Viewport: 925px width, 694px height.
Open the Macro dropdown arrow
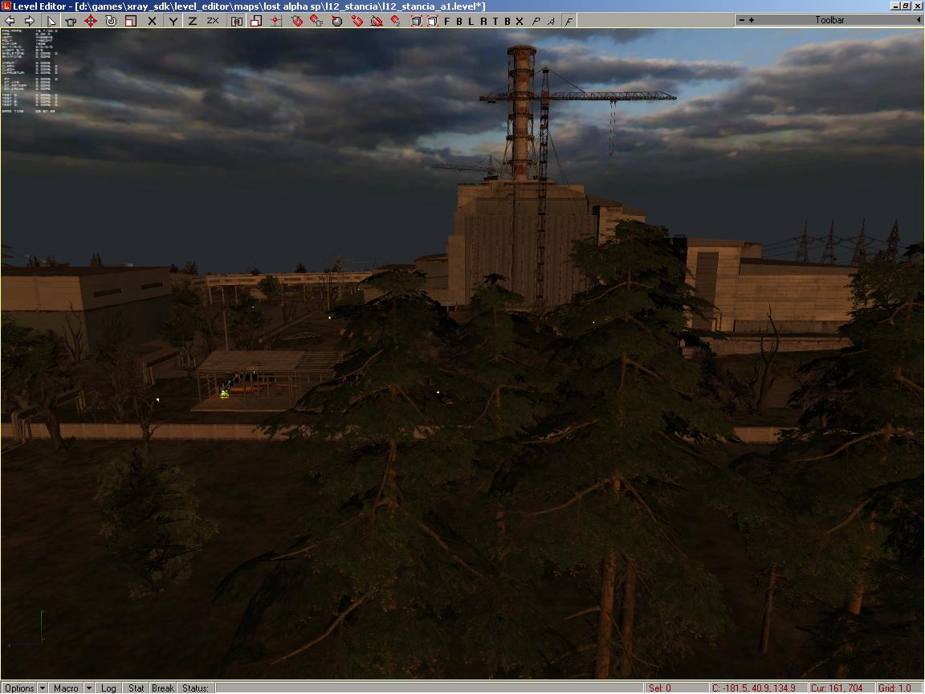(88, 688)
